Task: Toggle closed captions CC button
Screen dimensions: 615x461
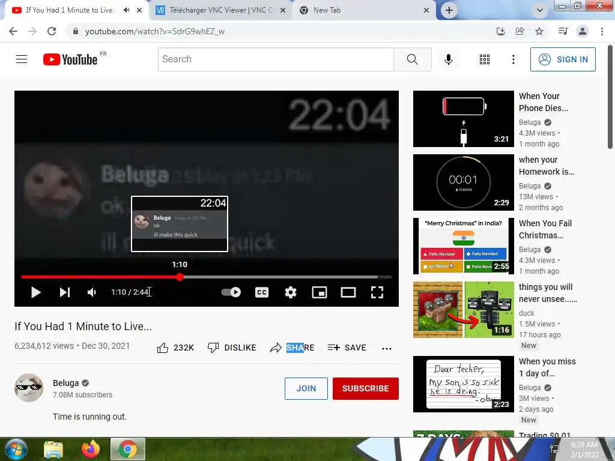Action: [x=262, y=292]
